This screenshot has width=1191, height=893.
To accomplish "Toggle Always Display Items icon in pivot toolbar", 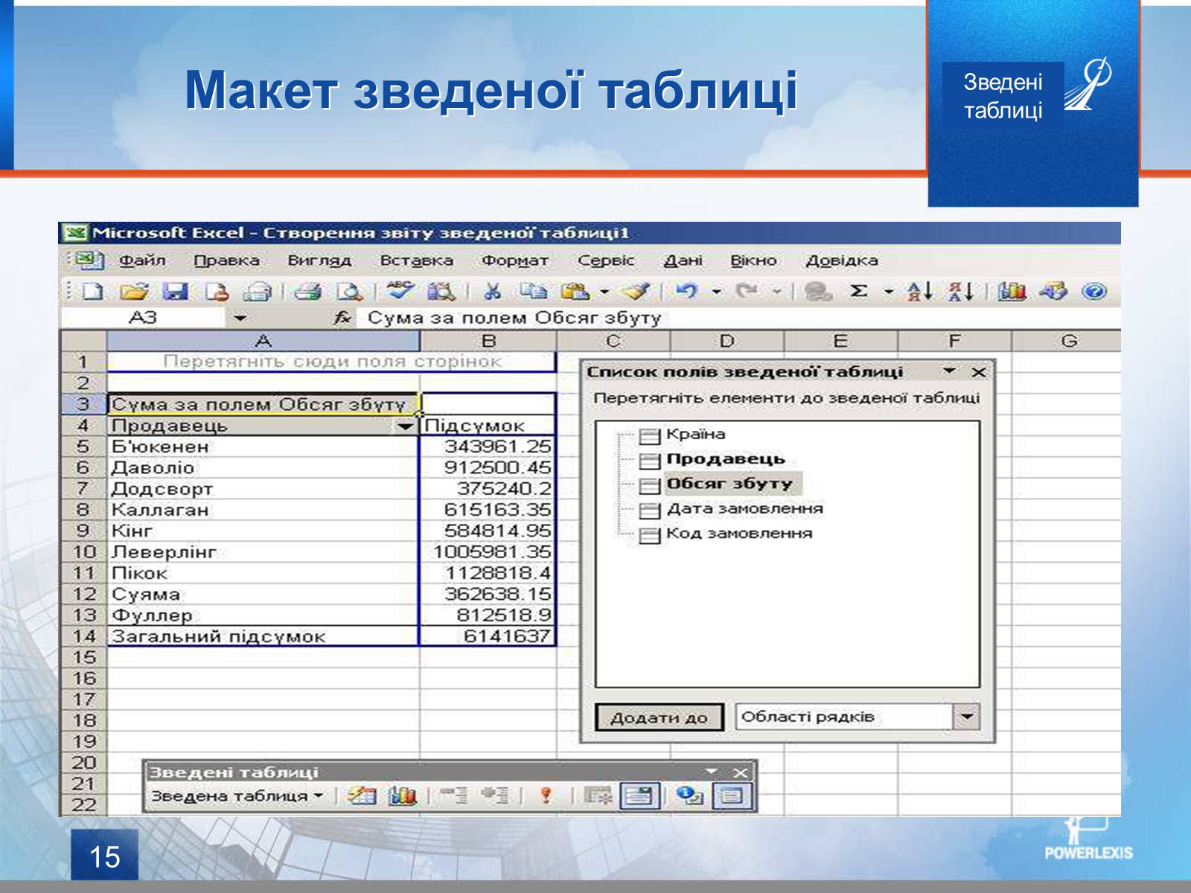I will click(x=639, y=796).
